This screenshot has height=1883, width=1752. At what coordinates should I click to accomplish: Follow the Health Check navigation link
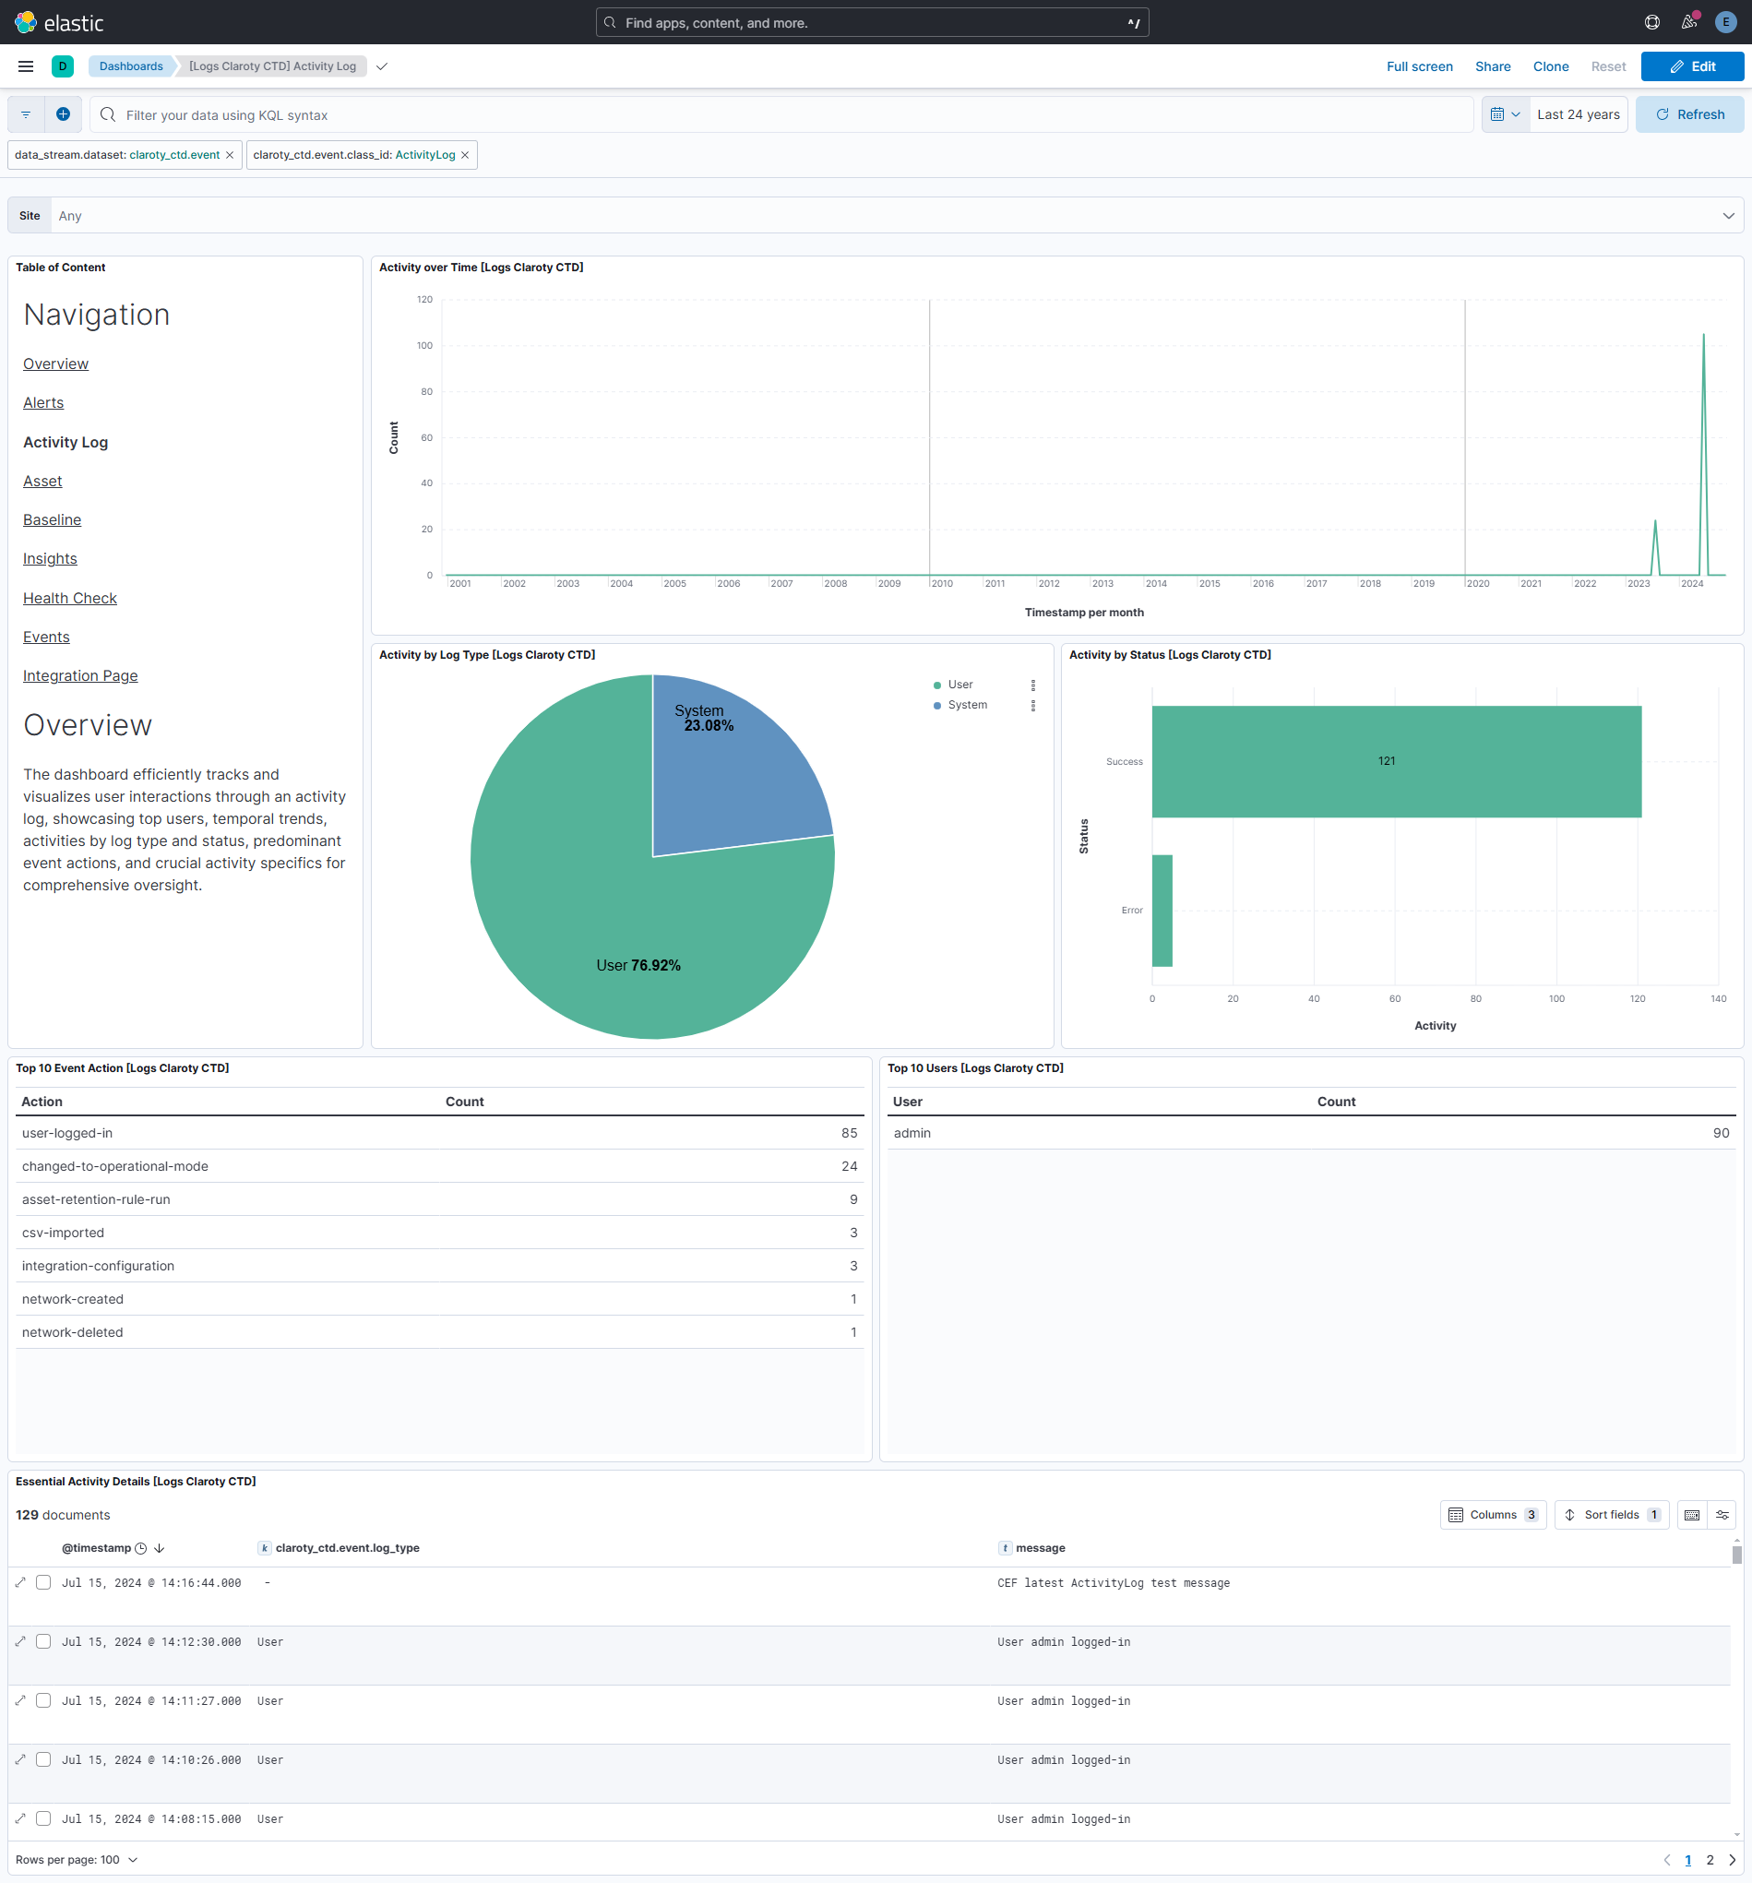(x=69, y=598)
